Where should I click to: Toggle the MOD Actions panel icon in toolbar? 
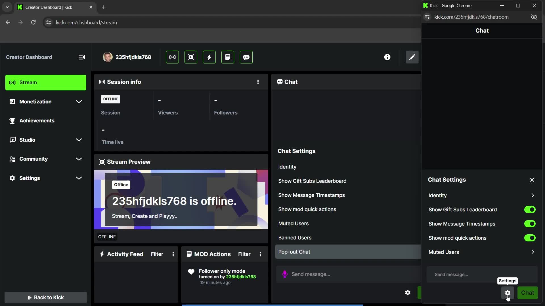tap(228, 57)
